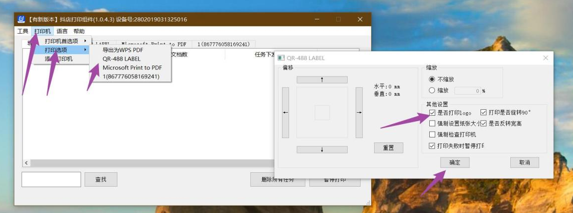
Task: Open the 工具 menu
Action: (x=23, y=31)
